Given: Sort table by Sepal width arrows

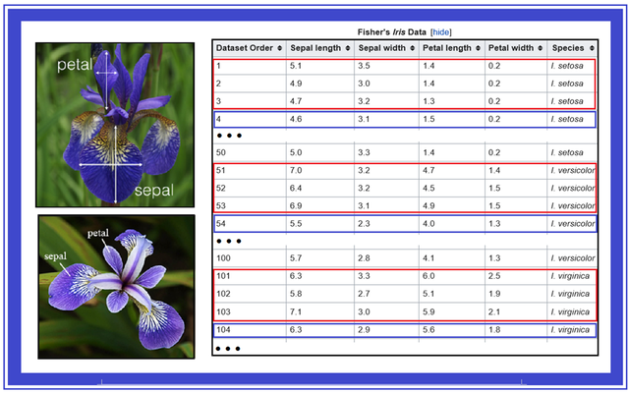Looking at the screenshot, I should coord(412,48).
